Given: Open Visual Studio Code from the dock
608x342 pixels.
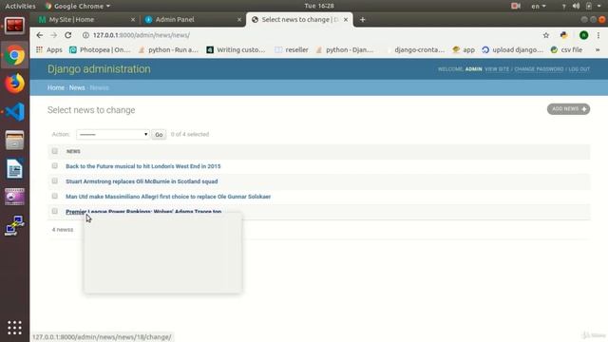Looking at the screenshot, I should 15,112.
